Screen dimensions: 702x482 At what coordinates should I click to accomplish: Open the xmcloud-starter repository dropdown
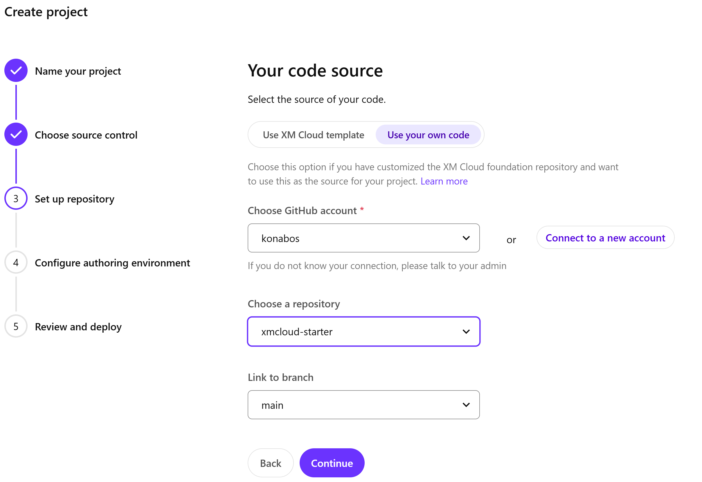363,331
